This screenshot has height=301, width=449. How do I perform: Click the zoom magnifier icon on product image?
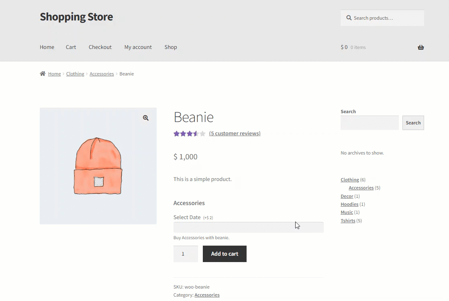tap(146, 118)
